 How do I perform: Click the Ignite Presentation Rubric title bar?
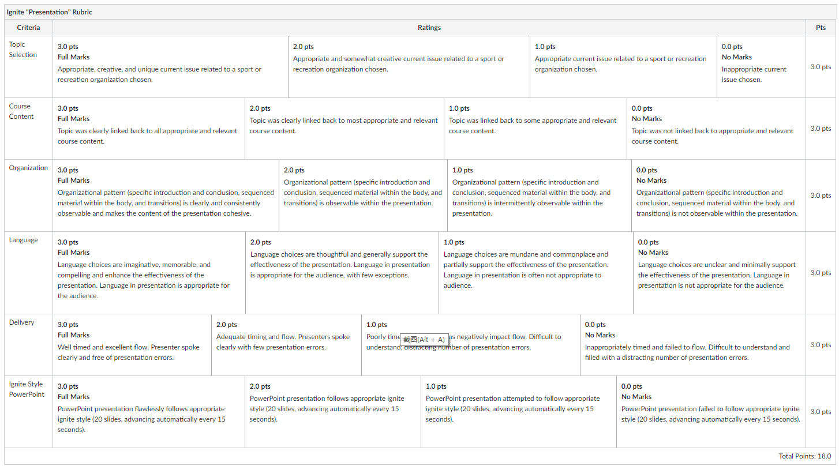(419, 12)
